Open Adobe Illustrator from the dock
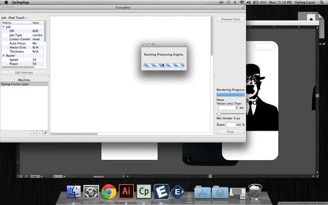Viewport: 328px width, 205px height. (126, 191)
